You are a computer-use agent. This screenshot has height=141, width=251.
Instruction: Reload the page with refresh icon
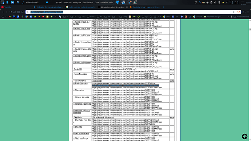tap(11, 12)
